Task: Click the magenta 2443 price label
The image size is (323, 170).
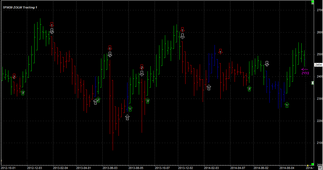Action: 305,73
